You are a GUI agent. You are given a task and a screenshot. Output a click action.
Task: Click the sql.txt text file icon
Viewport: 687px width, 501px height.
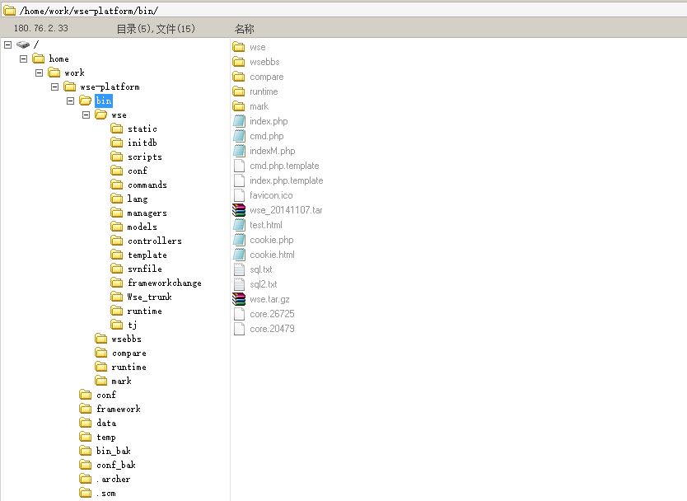(239, 269)
